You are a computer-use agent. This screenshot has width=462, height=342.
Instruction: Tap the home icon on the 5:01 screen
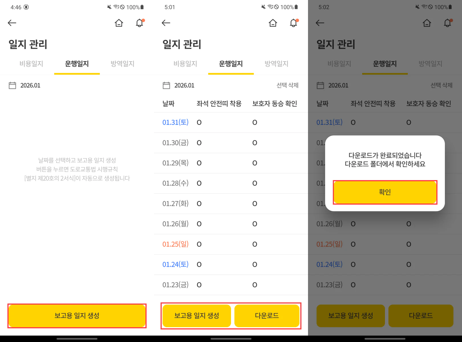(x=273, y=23)
